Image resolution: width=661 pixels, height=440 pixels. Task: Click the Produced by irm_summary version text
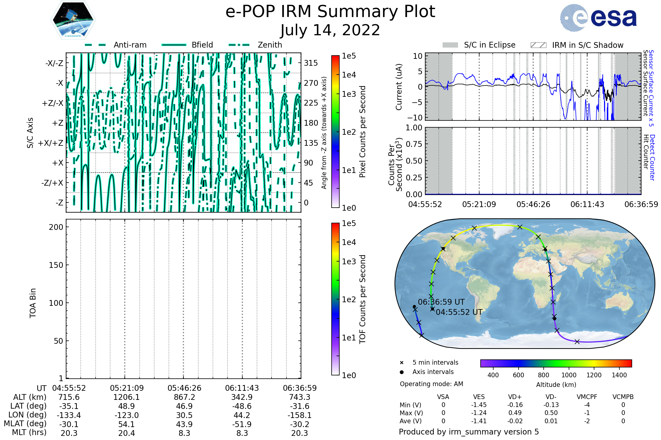click(468, 432)
